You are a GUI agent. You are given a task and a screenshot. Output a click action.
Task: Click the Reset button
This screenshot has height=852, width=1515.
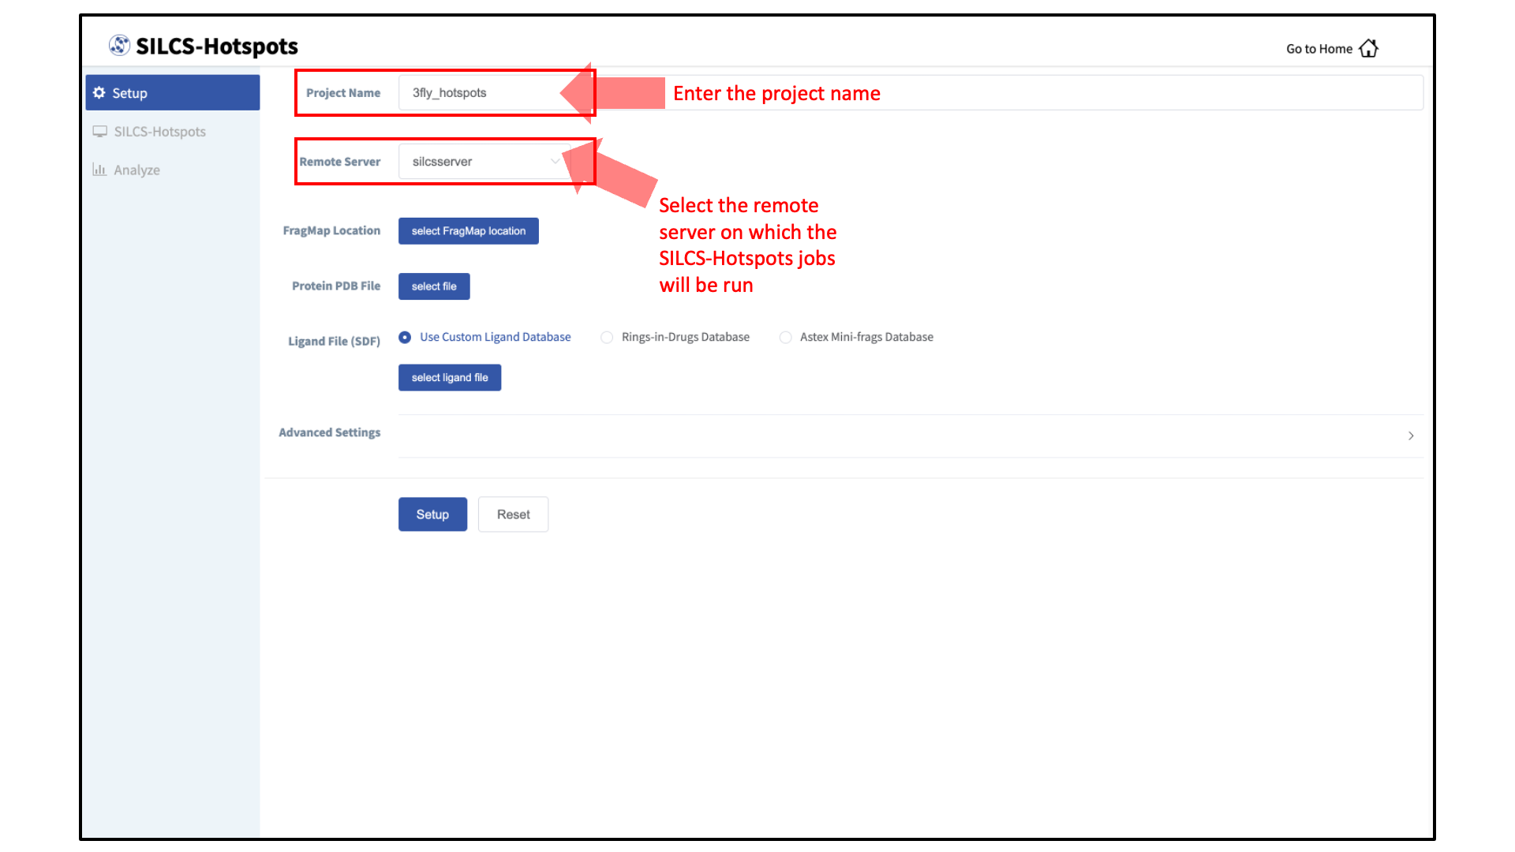[x=514, y=514]
